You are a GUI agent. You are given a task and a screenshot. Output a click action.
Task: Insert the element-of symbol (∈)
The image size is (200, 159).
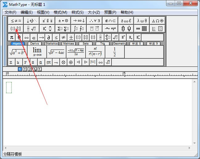34,37
